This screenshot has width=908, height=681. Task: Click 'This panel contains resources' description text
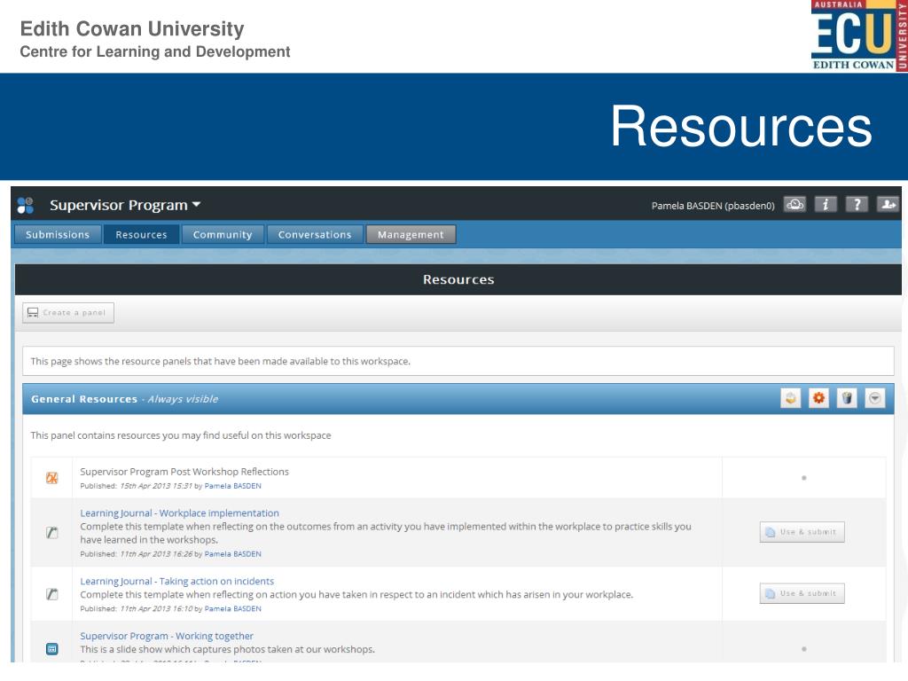coord(181,435)
